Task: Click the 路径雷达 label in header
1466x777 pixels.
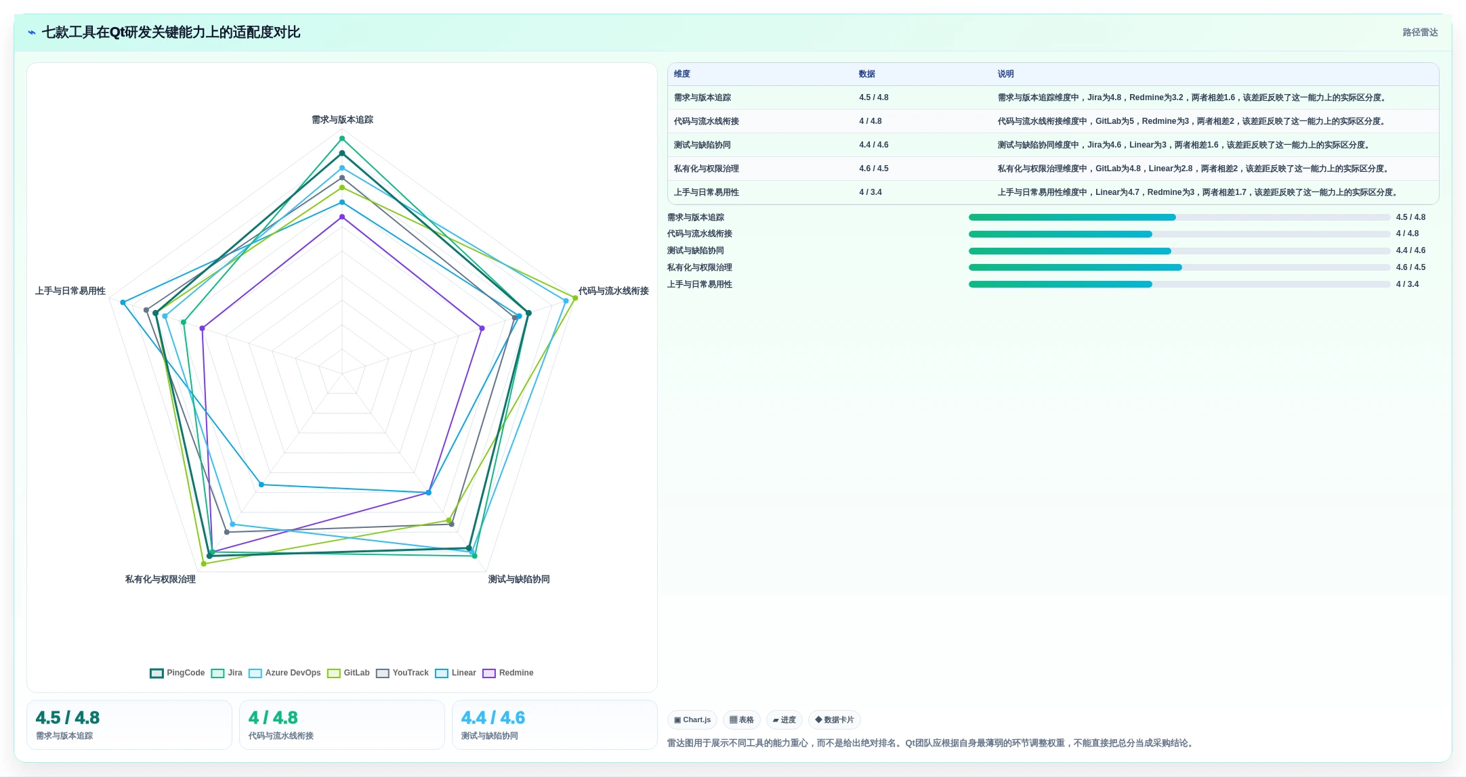Action: (x=1420, y=32)
